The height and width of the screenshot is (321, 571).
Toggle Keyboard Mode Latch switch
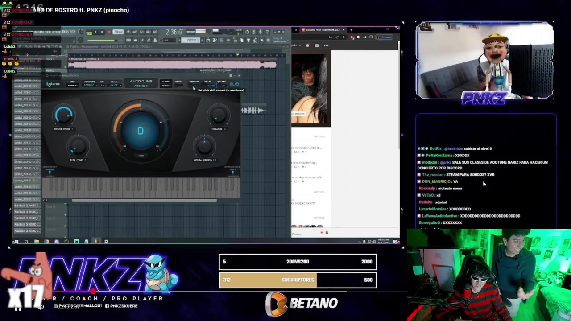[233, 173]
